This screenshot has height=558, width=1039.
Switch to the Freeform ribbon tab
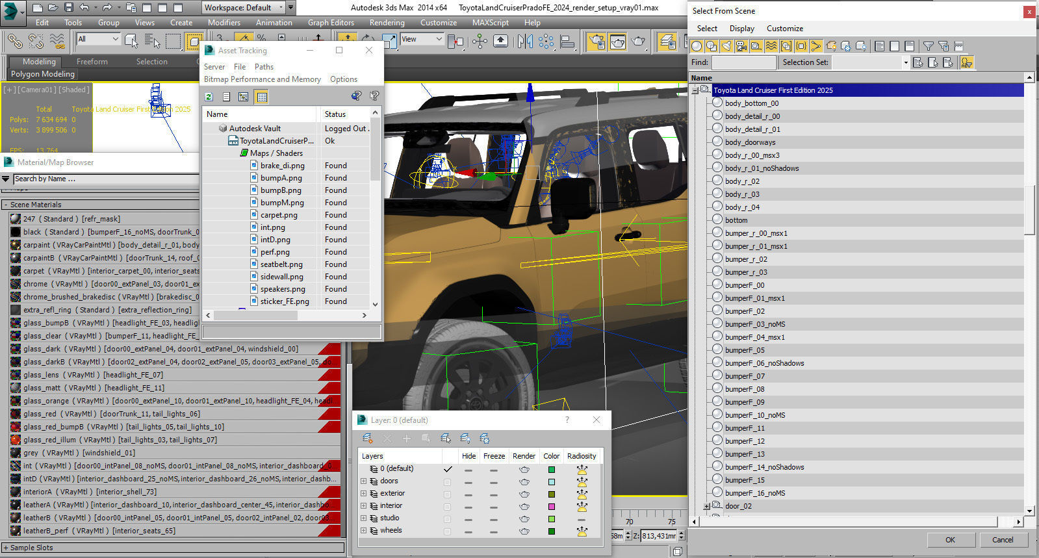point(92,62)
